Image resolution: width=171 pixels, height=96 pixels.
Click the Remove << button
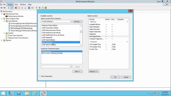point(94,71)
